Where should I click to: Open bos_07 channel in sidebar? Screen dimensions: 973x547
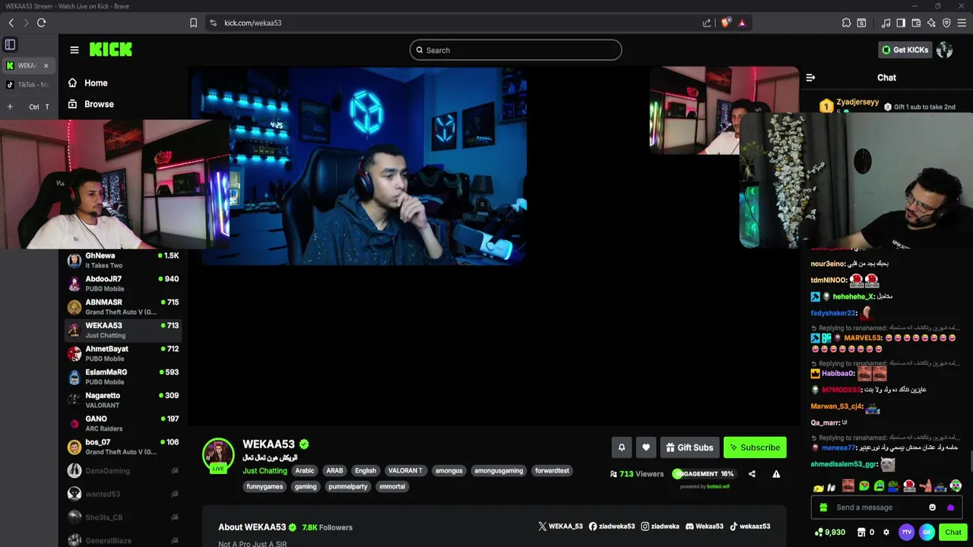pos(123,447)
